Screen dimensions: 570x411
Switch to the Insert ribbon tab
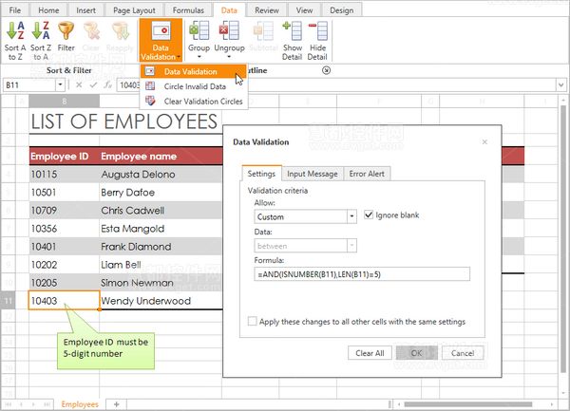click(x=85, y=10)
